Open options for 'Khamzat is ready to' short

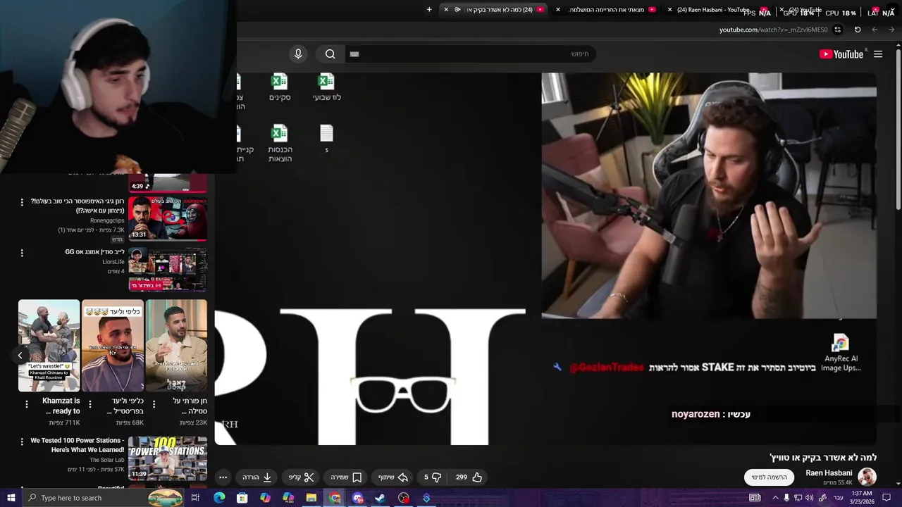tap(27, 404)
